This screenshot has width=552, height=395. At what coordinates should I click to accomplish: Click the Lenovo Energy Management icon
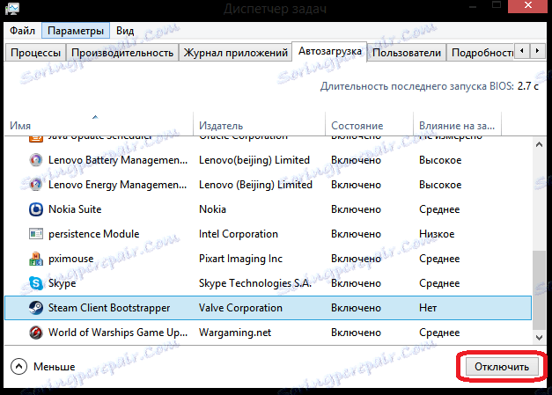point(35,185)
